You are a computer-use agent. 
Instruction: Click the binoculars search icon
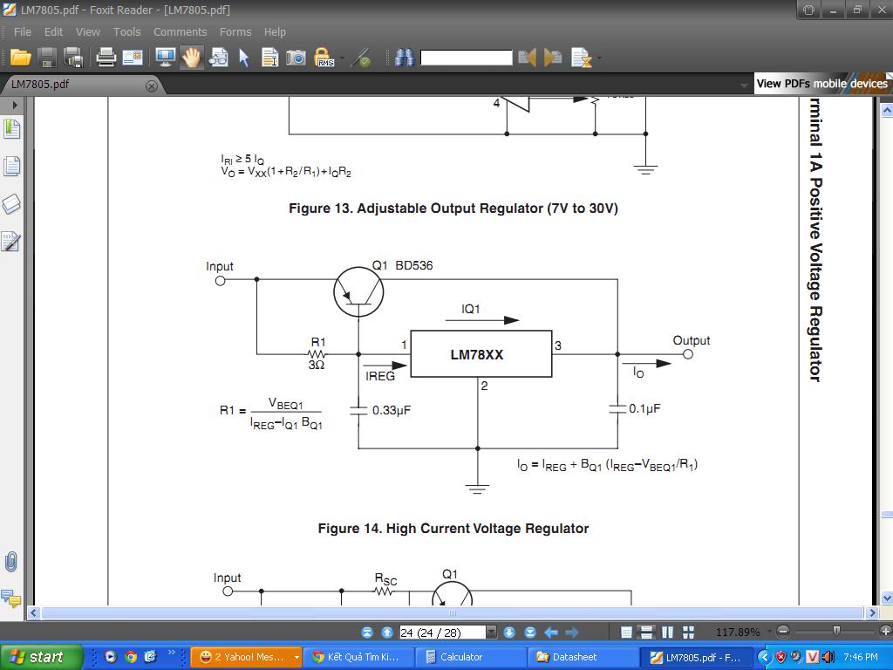(405, 58)
